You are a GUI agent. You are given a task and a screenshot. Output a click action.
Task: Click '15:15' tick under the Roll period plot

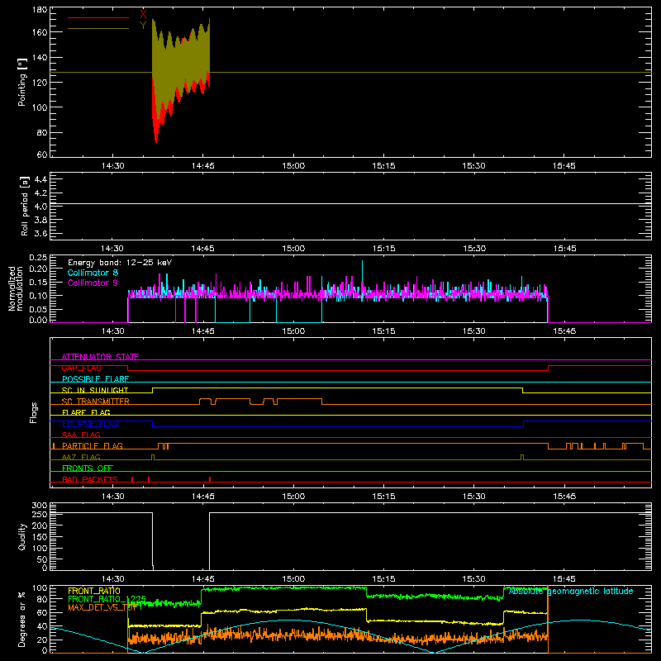(x=383, y=249)
